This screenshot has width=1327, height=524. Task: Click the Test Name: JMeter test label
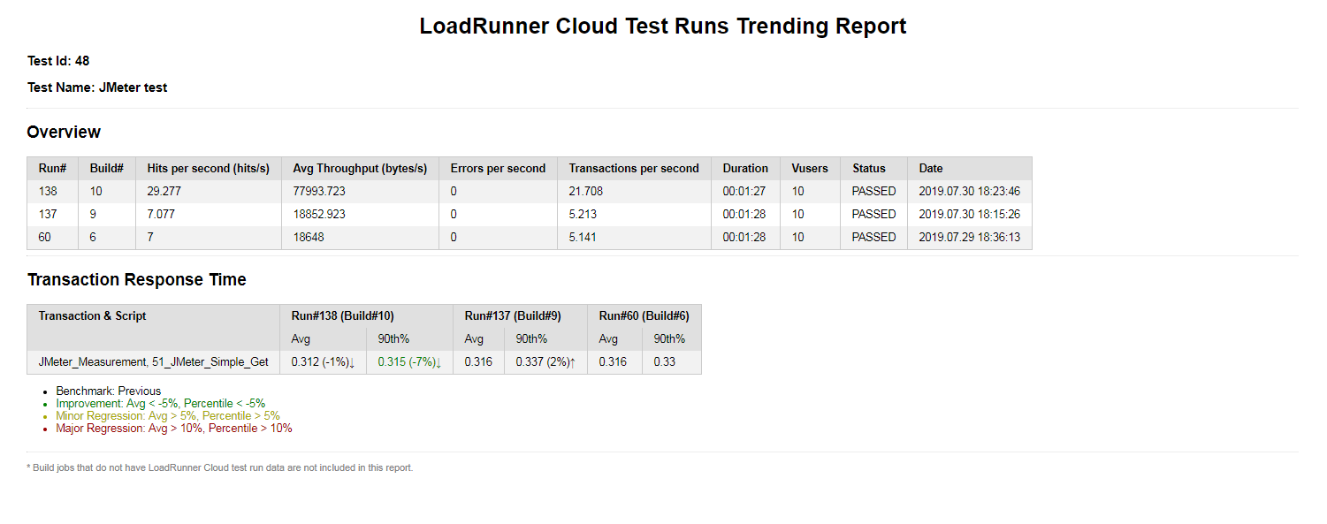click(97, 87)
